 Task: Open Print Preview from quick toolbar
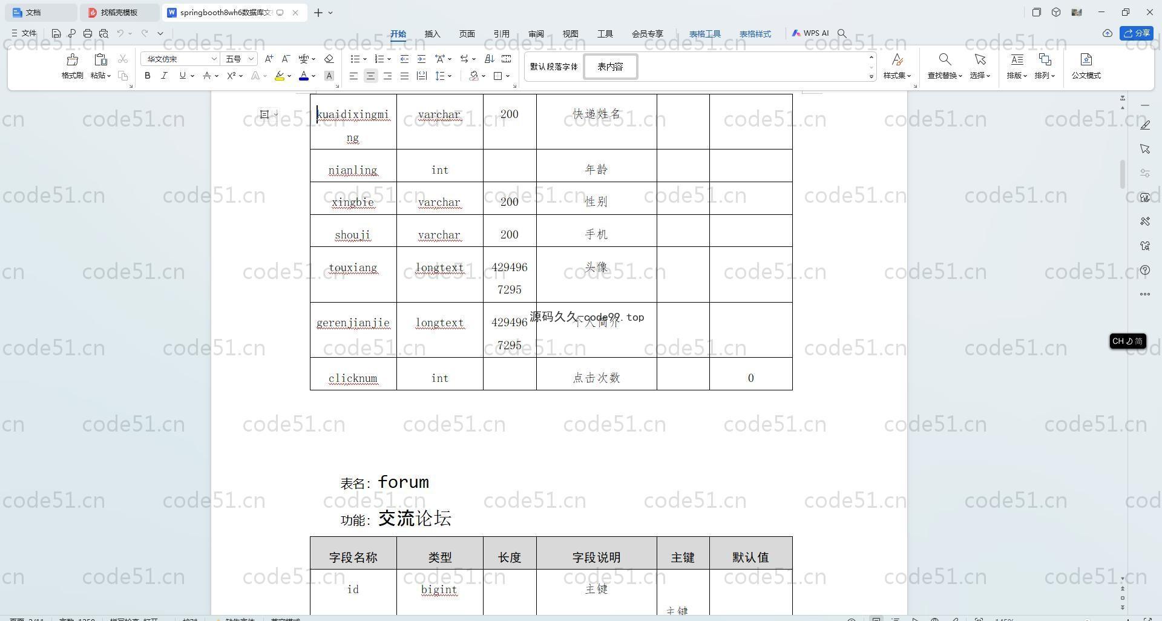click(103, 33)
